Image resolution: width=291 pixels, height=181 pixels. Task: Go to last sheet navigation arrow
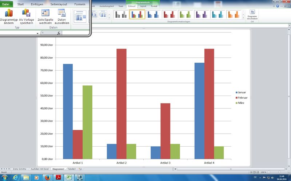(9, 169)
